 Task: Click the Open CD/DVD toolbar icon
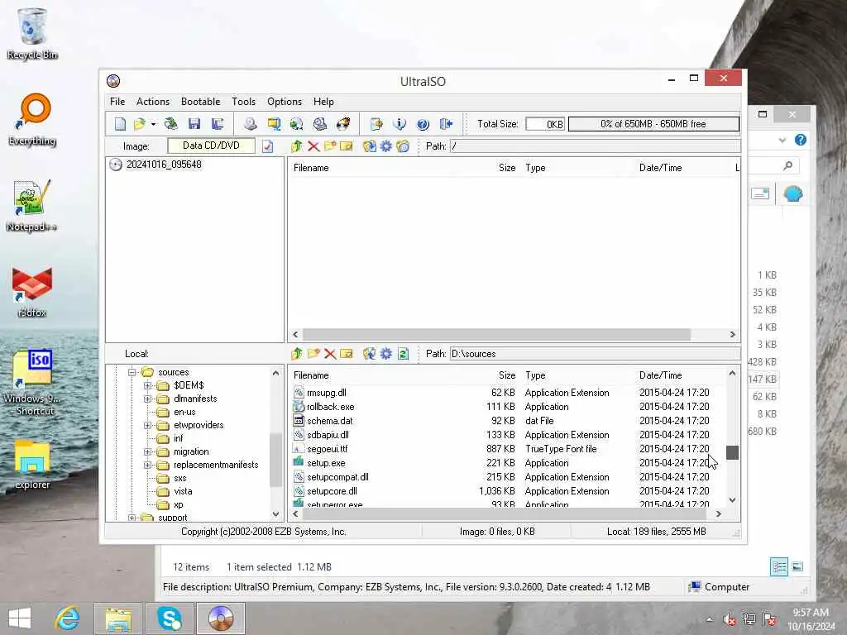(x=170, y=124)
